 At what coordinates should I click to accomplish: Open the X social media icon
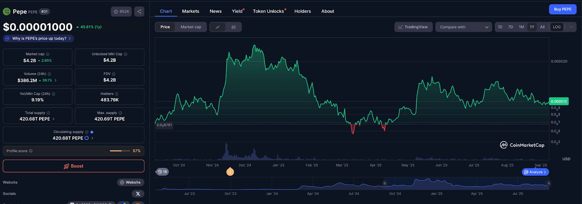pyautogui.click(x=138, y=194)
